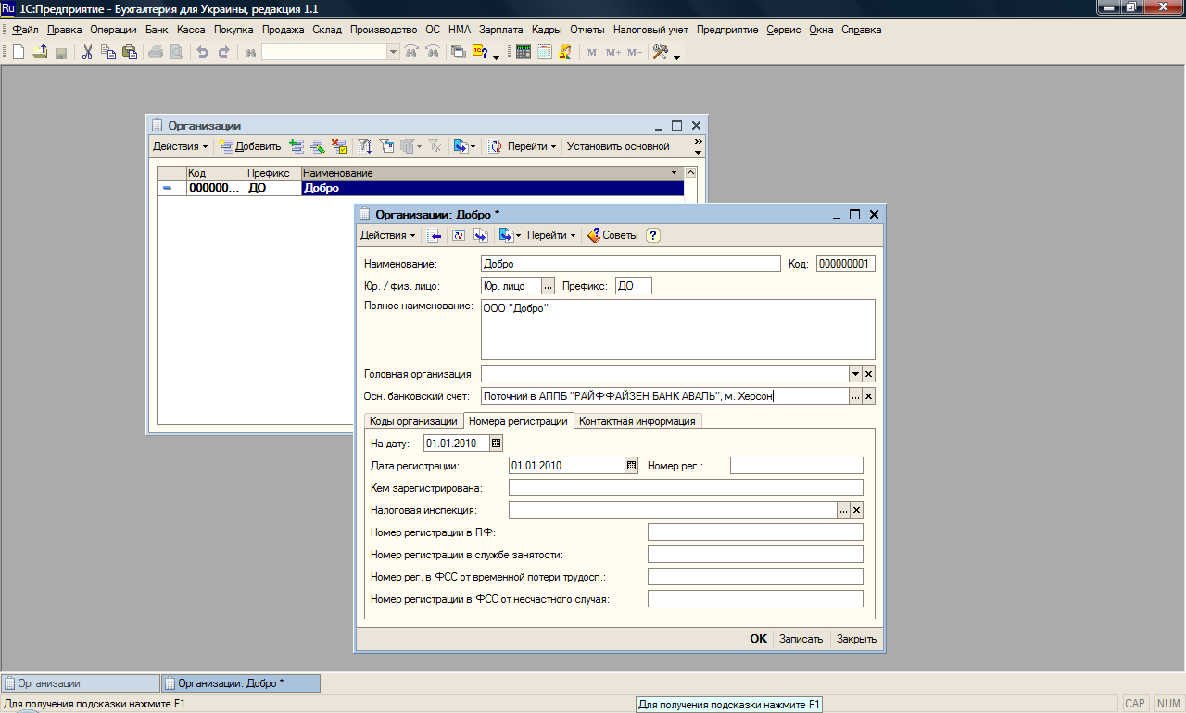Click ellipsis button for Осн. банковский счет
1186x713 pixels.
(x=856, y=396)
